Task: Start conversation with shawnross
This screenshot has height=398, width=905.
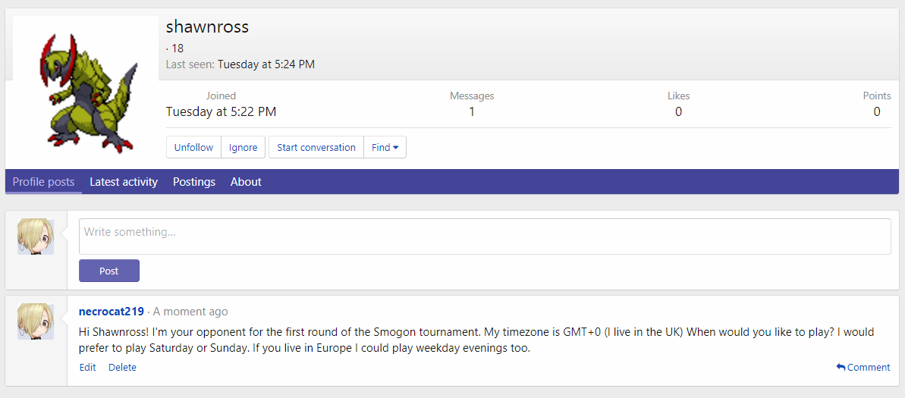Action: (316, 148)
